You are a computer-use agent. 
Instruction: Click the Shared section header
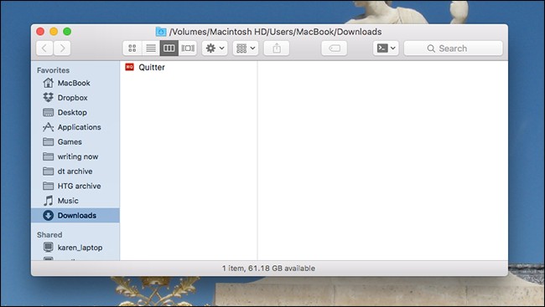[x=49, y=235]
